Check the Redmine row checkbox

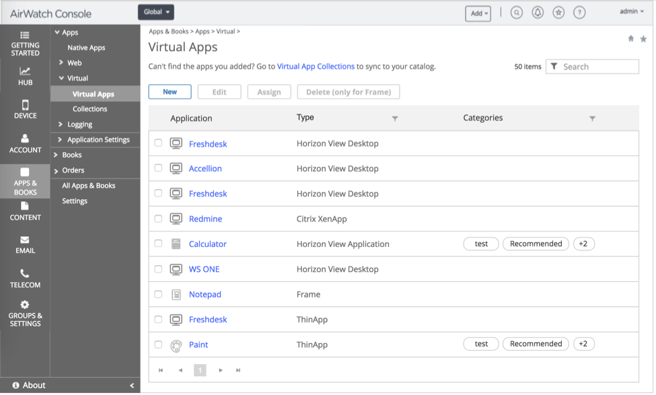click(x=158, y=219)
